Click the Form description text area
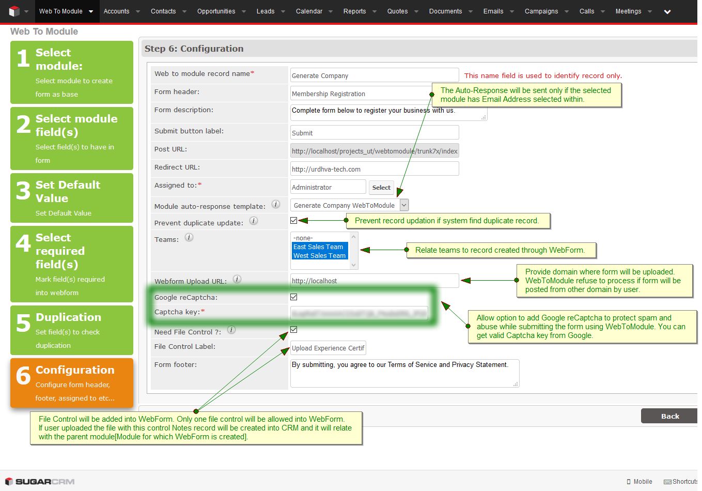 388,112
